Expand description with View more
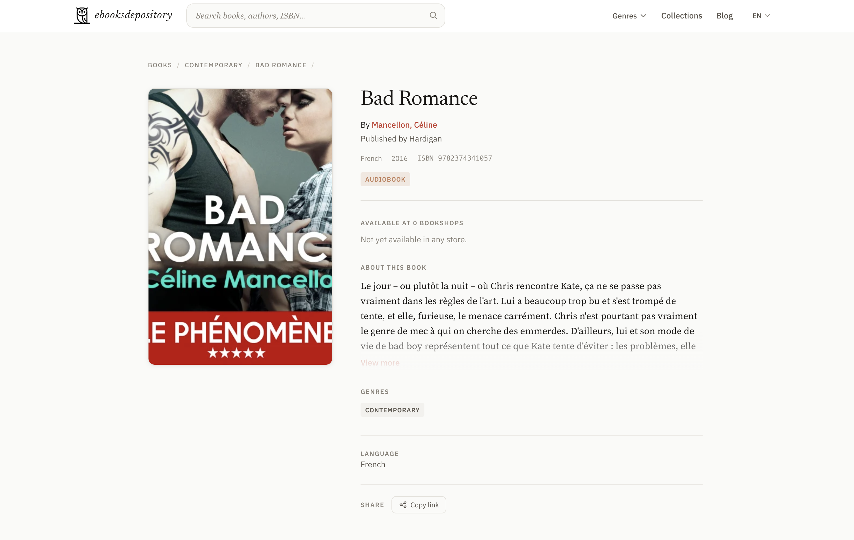The image size is (854, 540). tap(380, 363)
